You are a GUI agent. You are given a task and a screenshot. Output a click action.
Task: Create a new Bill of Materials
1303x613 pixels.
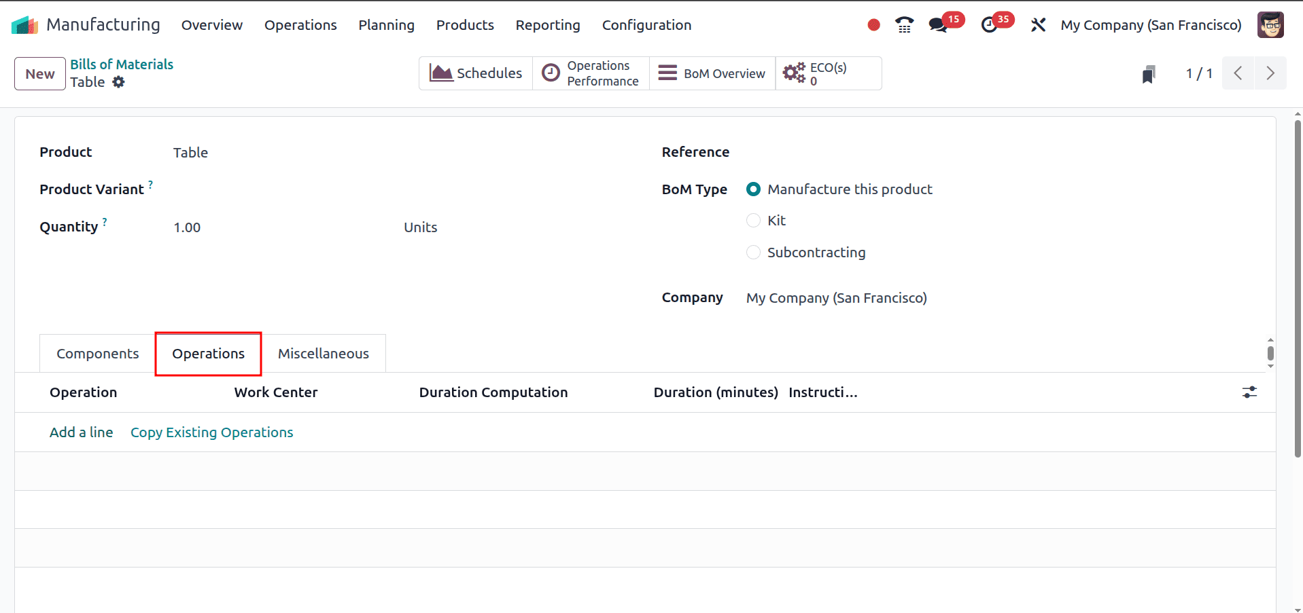[x=39, y=73]
